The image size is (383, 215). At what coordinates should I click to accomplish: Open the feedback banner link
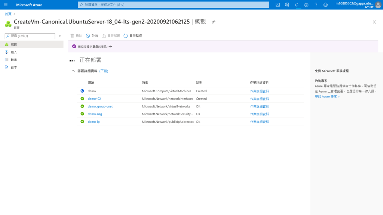point(95,46)
